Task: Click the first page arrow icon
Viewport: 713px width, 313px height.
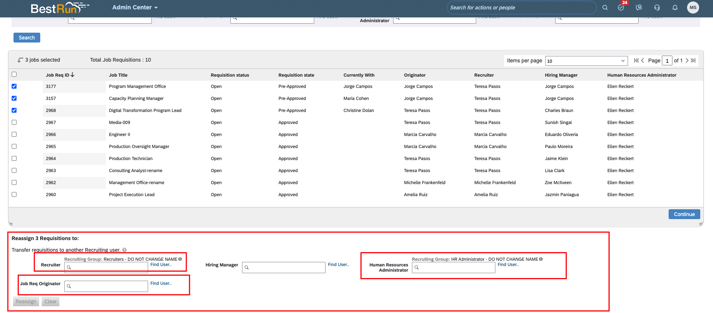Action: 636,60
